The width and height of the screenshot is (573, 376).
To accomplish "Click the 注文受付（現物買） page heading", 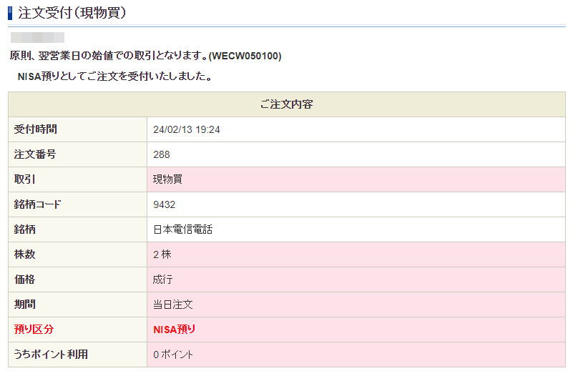I will (73, 12).
